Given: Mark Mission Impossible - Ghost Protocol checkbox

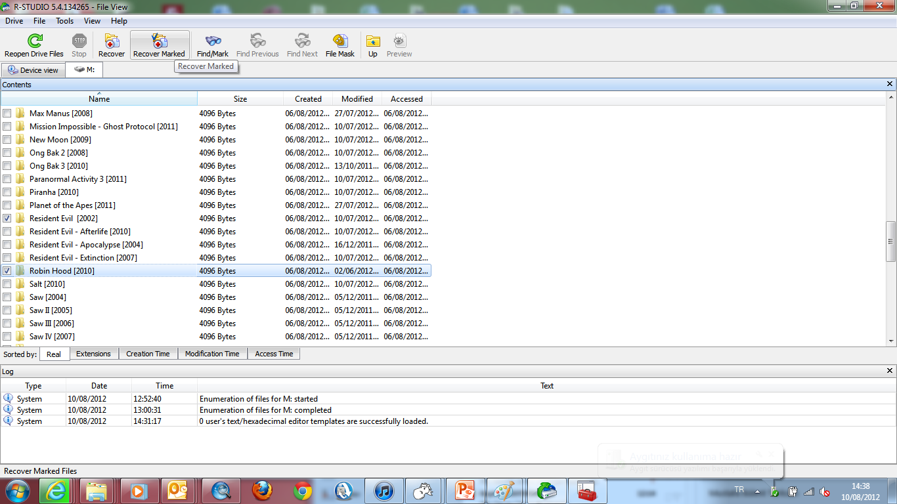Looking at the screenshot, I should pos(7,126).
